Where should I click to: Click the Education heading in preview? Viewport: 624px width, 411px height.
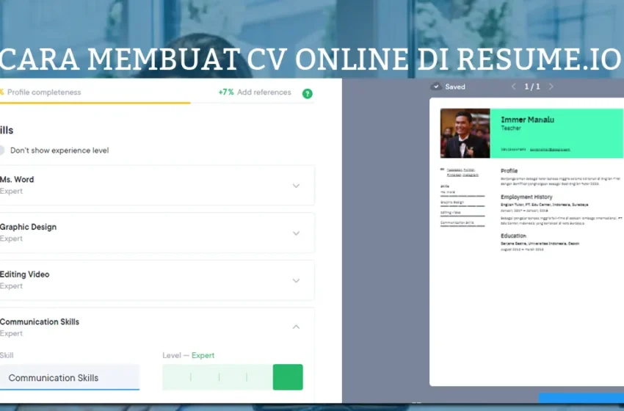coord(513,236)
